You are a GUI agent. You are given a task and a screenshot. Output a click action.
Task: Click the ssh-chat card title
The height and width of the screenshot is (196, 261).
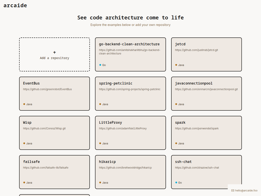(183, 162)
